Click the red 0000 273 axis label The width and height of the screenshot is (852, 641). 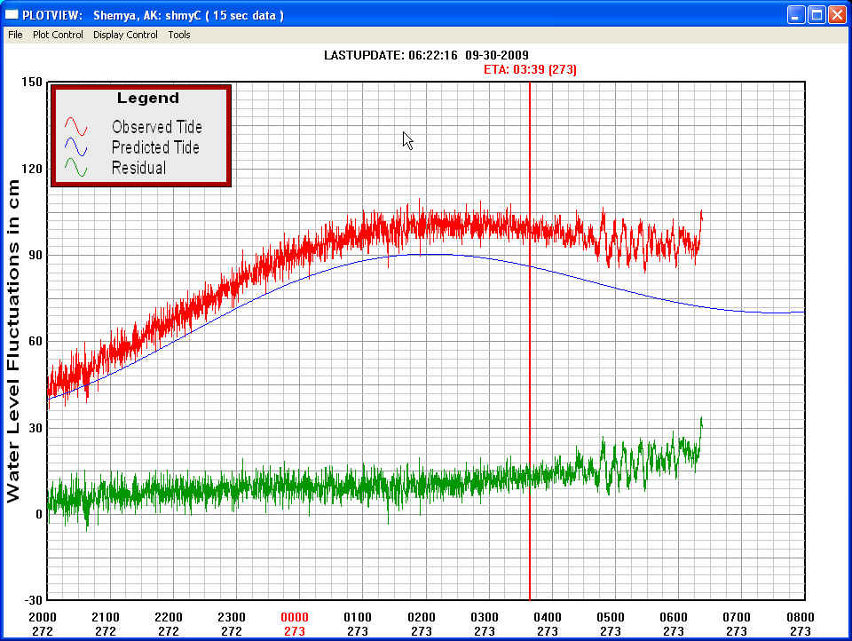coord(295,624)
